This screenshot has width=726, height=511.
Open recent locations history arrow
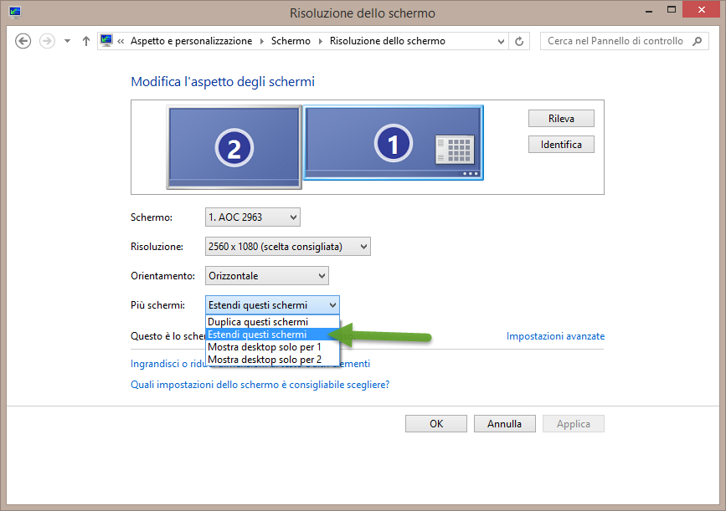tap(67, 41)
